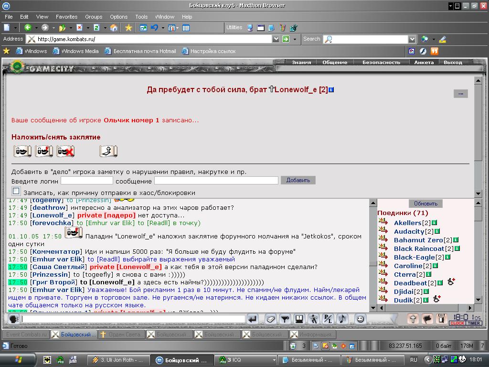Open the Безопасность top link

click(x=381, y=63)
